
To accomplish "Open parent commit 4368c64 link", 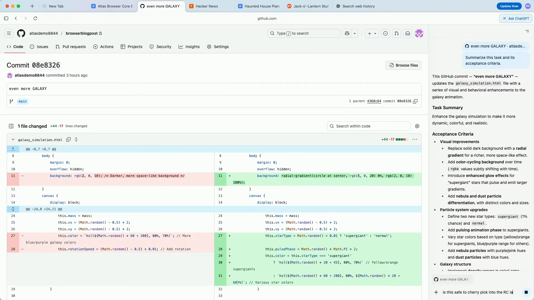I will (x=374, y=101).
